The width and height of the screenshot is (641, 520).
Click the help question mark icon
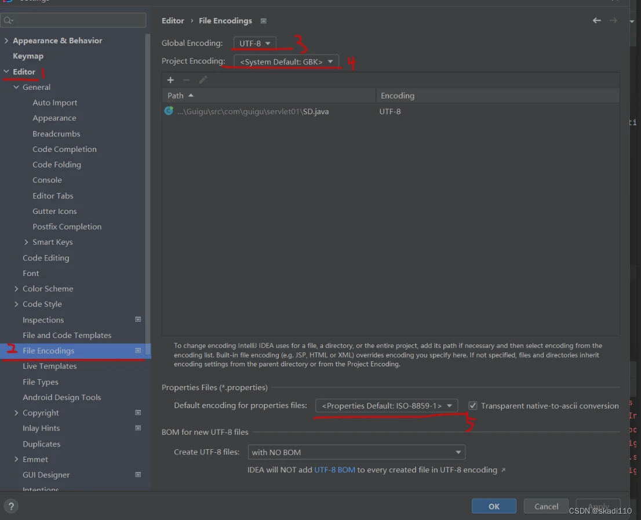tap(11, 506)
